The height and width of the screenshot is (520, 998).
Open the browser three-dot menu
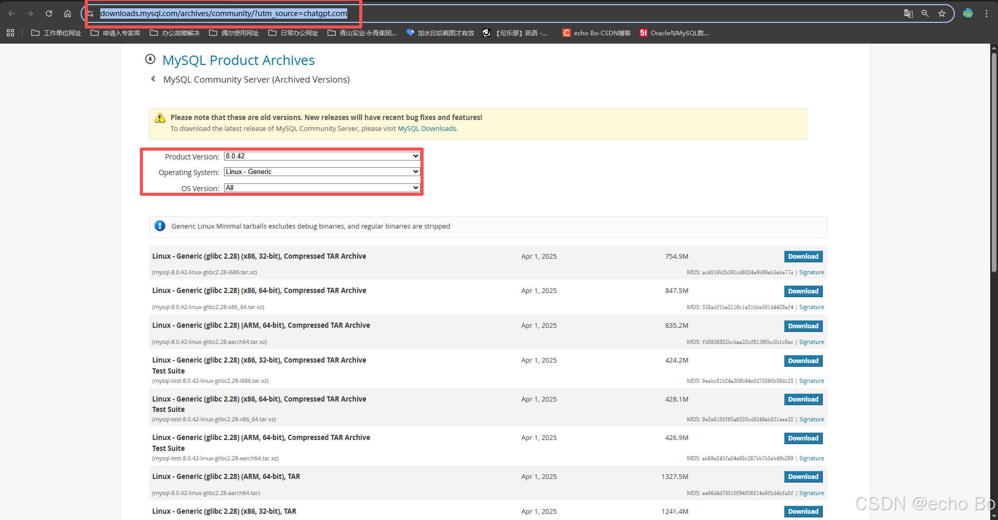(x=987, y=14)
